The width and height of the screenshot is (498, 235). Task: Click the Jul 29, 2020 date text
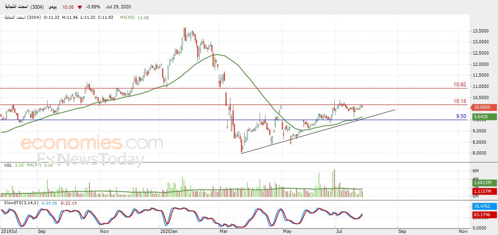tap(118, 7)
